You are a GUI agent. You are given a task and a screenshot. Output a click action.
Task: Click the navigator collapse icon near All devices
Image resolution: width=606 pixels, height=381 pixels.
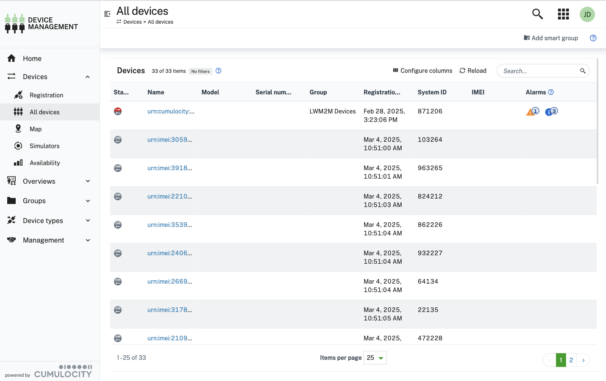click(x=107, y=14)
